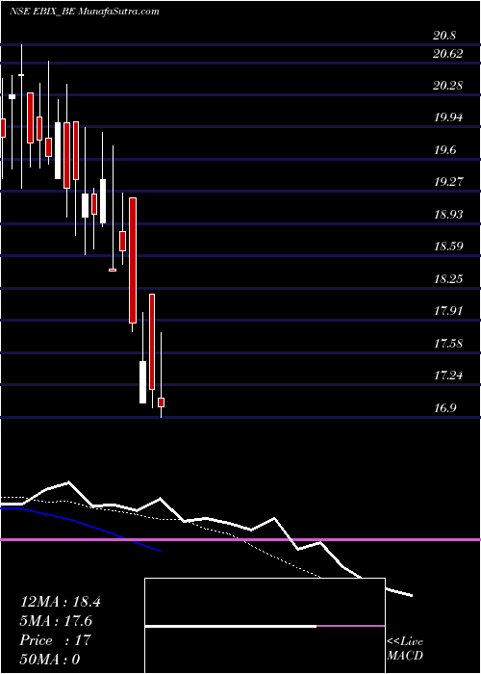
Task: Click the tallest red candlestick body
Action: click(x=133, y=261)
